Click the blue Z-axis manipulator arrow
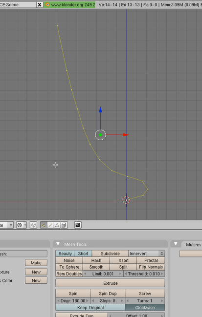 click(100, 110)
